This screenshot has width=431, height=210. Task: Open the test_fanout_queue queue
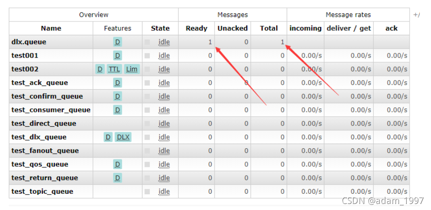pyautogui.click(x=45, y=151)
